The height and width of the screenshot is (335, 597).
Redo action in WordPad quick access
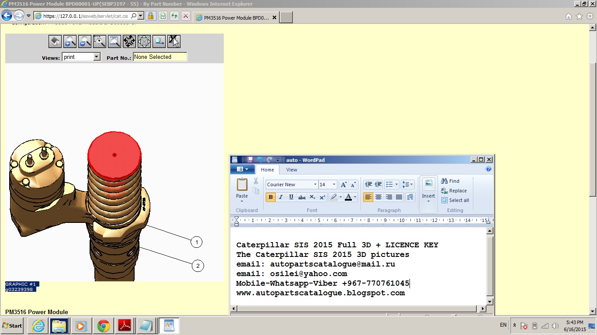(x=269, y=160)
